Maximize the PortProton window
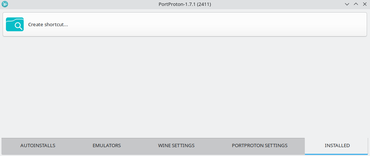Image resolution: width=370 pixels, height=156 pixels. [x=356, y=4]
